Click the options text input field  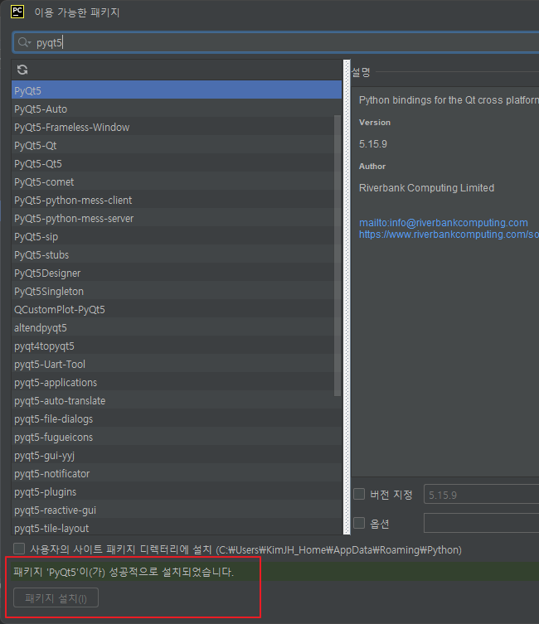pos(482,523)
